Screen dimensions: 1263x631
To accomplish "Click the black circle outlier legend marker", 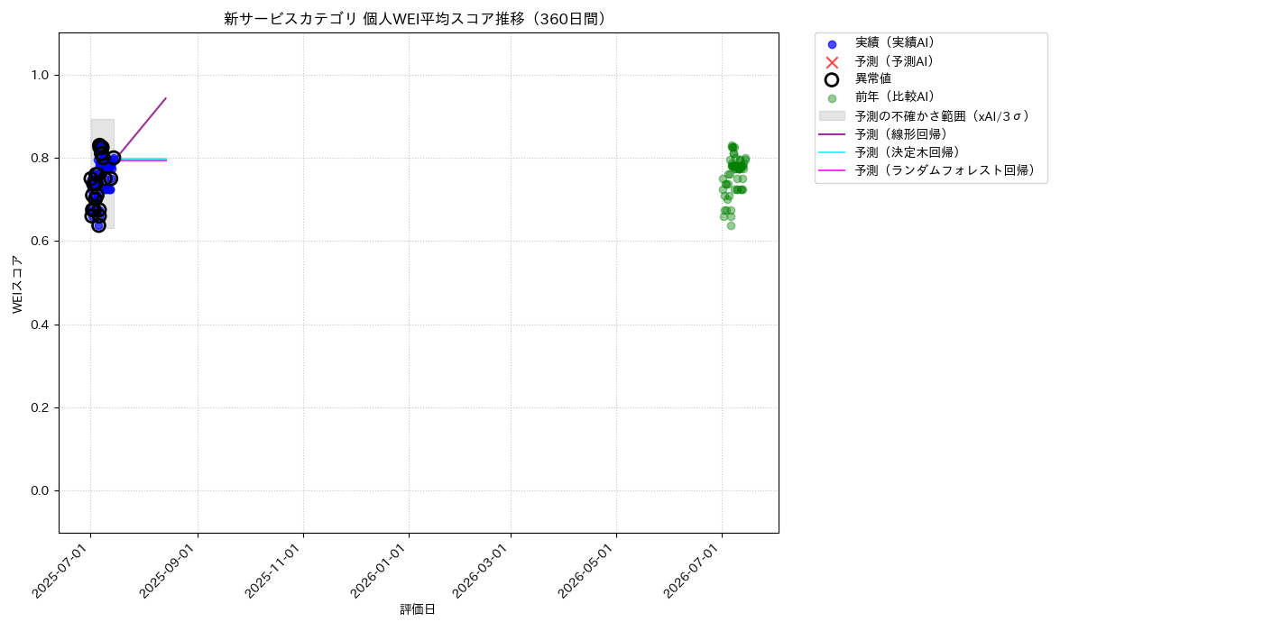I will pos(832,80).
